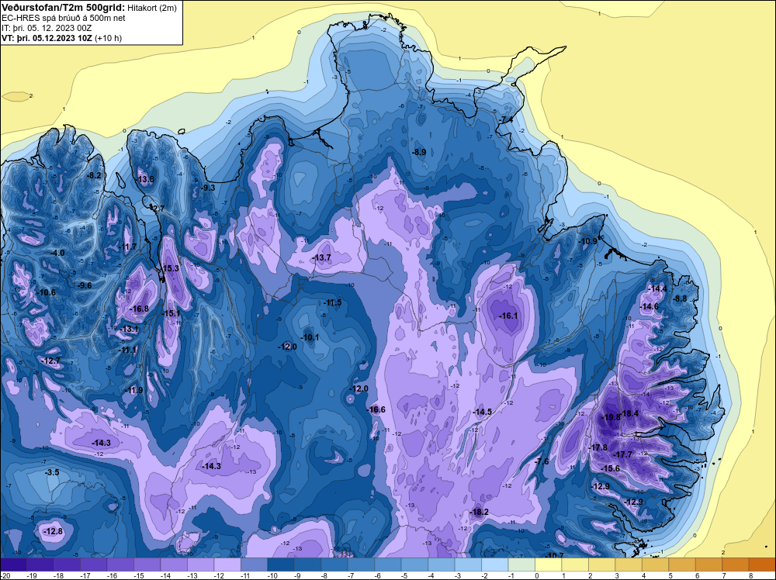The height and width of the screenshot is (580, 776).
Task: Click the -16.8 temperature value
Action: pos(139,309)
